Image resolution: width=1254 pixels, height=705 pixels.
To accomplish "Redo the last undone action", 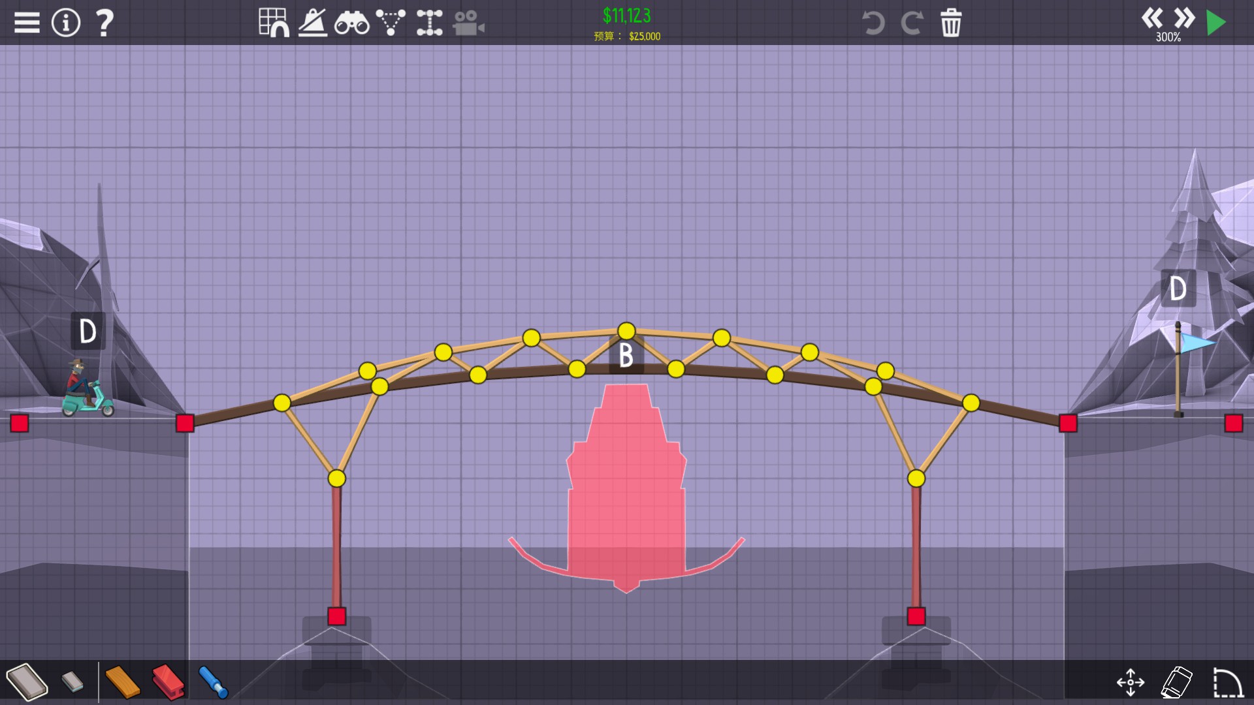I will click(x=912, y=23).
